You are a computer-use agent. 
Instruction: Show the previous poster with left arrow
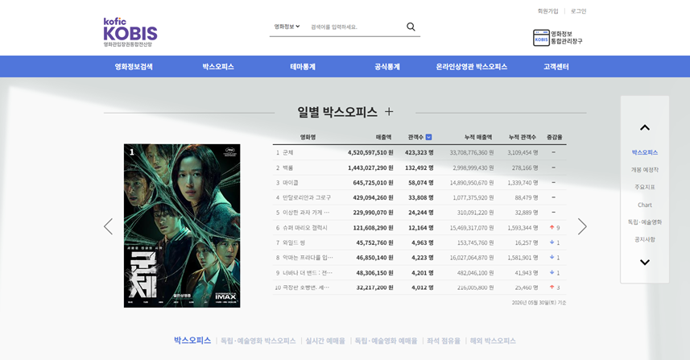pyautogui.click(x=108, y=226)
